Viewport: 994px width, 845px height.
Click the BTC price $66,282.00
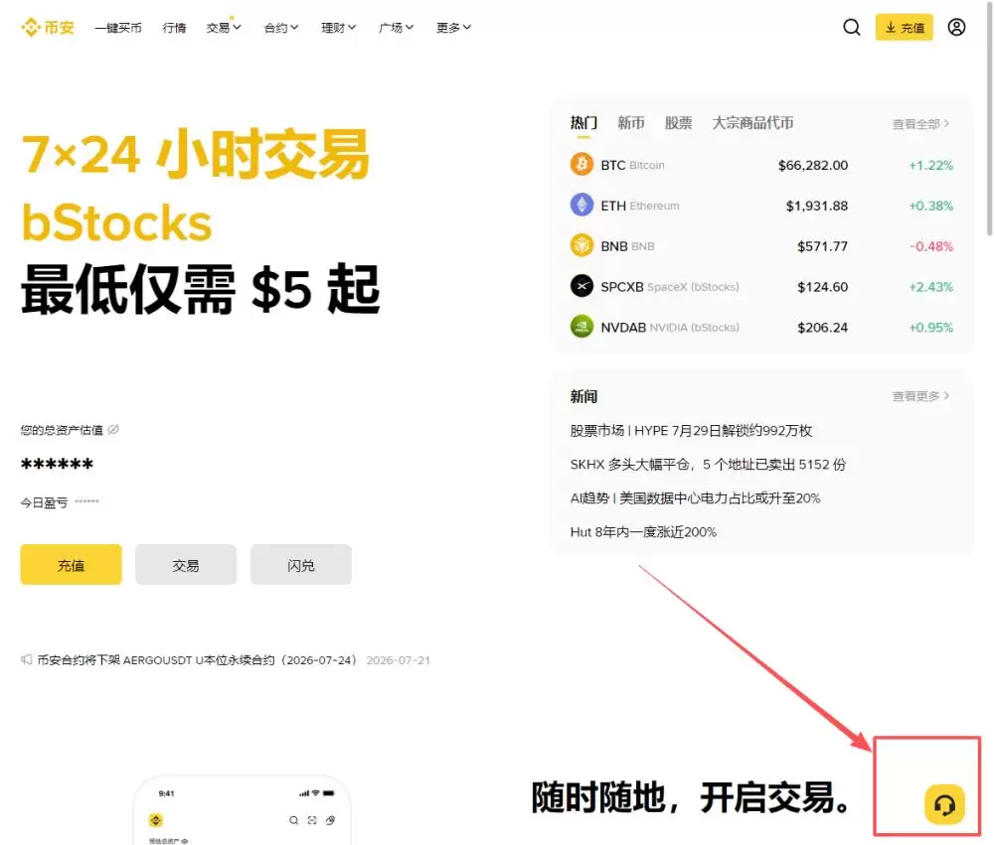(x=813, y=165)
